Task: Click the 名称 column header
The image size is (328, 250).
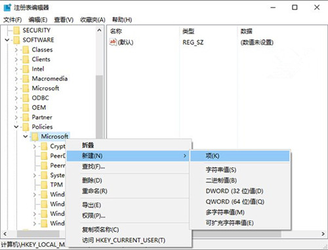Action: coord(143,31)
